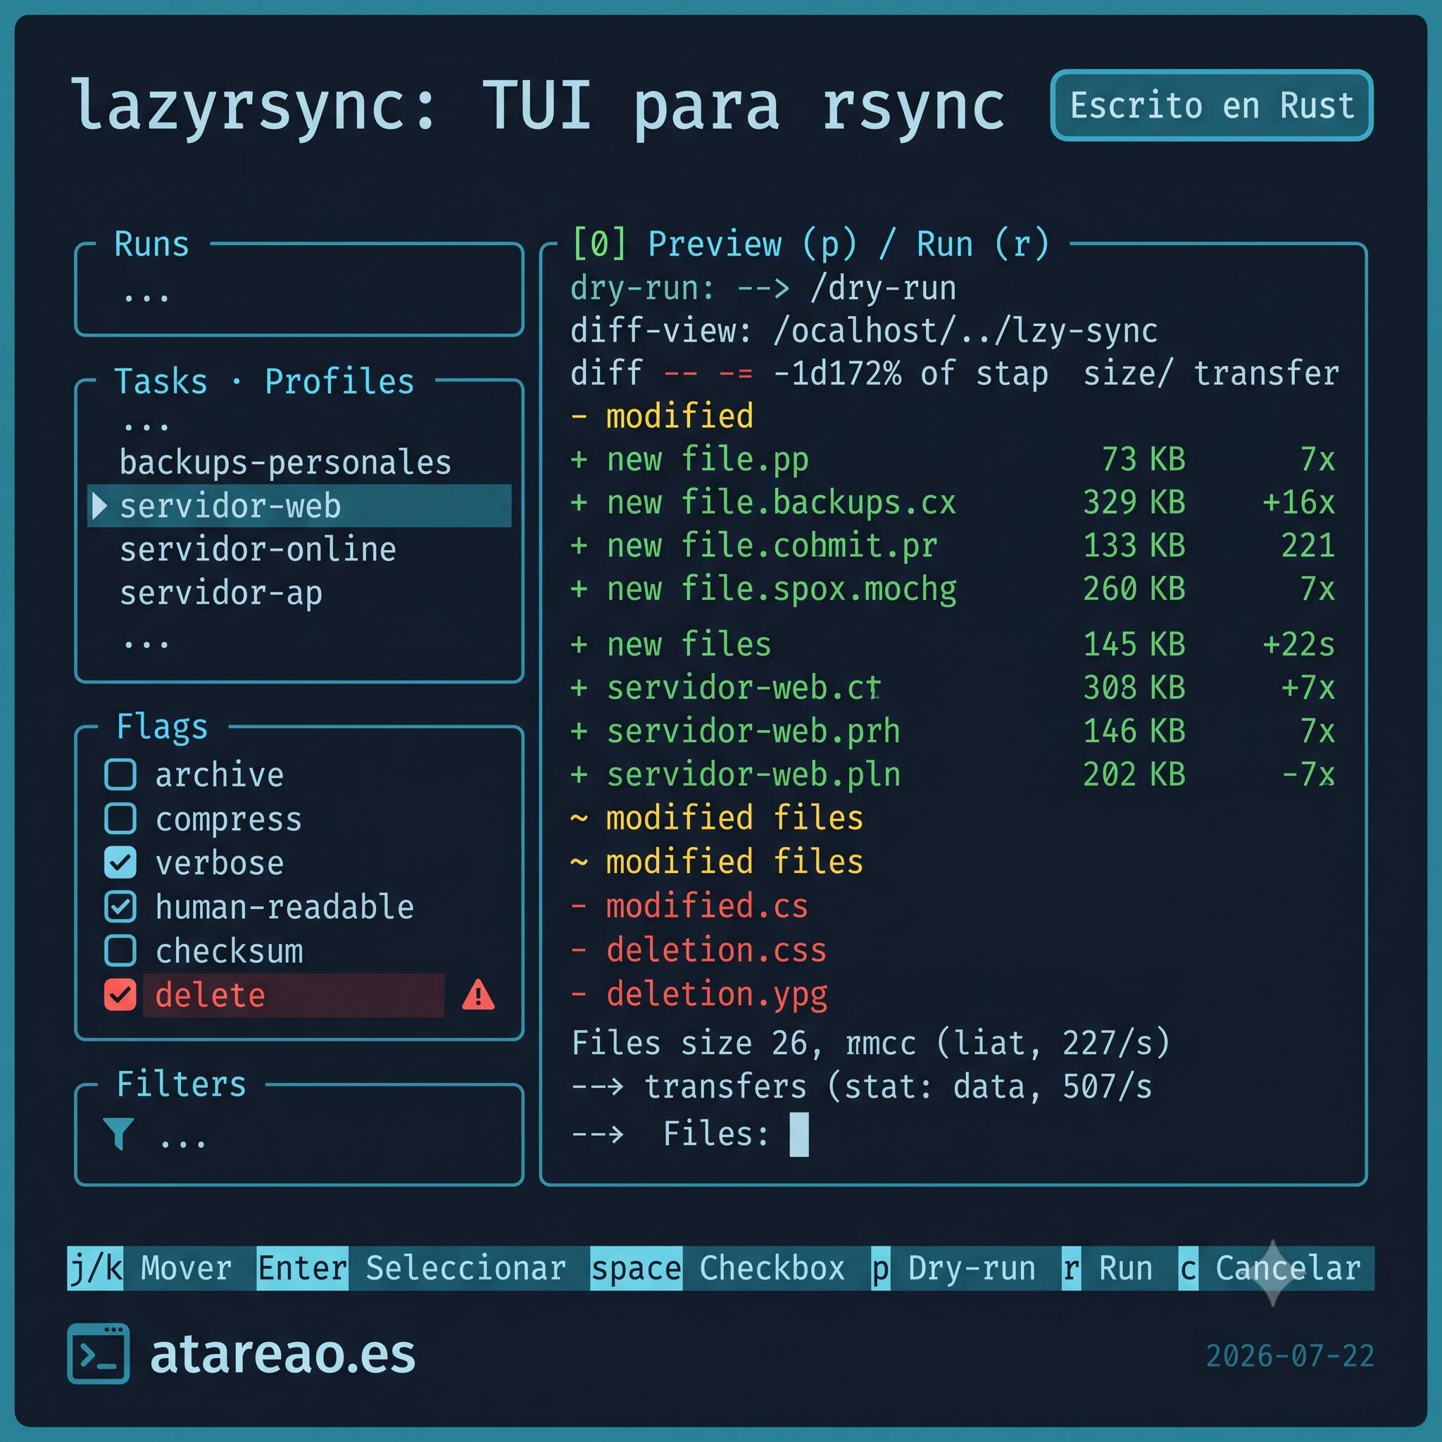
Task: Click the delete warning triangle icon
Action: click(x=477, y=995)
